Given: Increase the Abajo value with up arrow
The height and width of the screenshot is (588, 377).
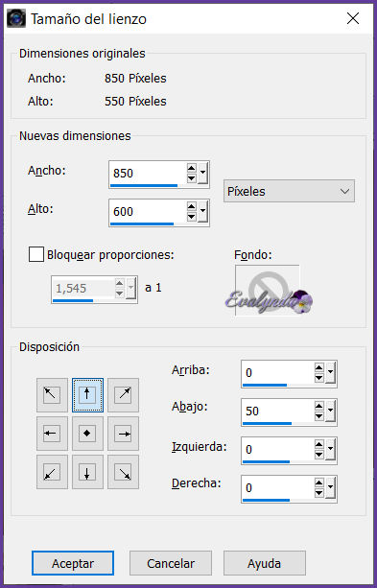Looking at the screenshot, I should [319, 406].
